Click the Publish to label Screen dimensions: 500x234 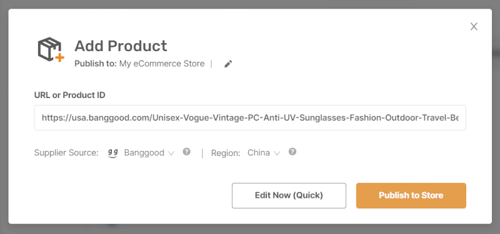click(x=96, y=64)
